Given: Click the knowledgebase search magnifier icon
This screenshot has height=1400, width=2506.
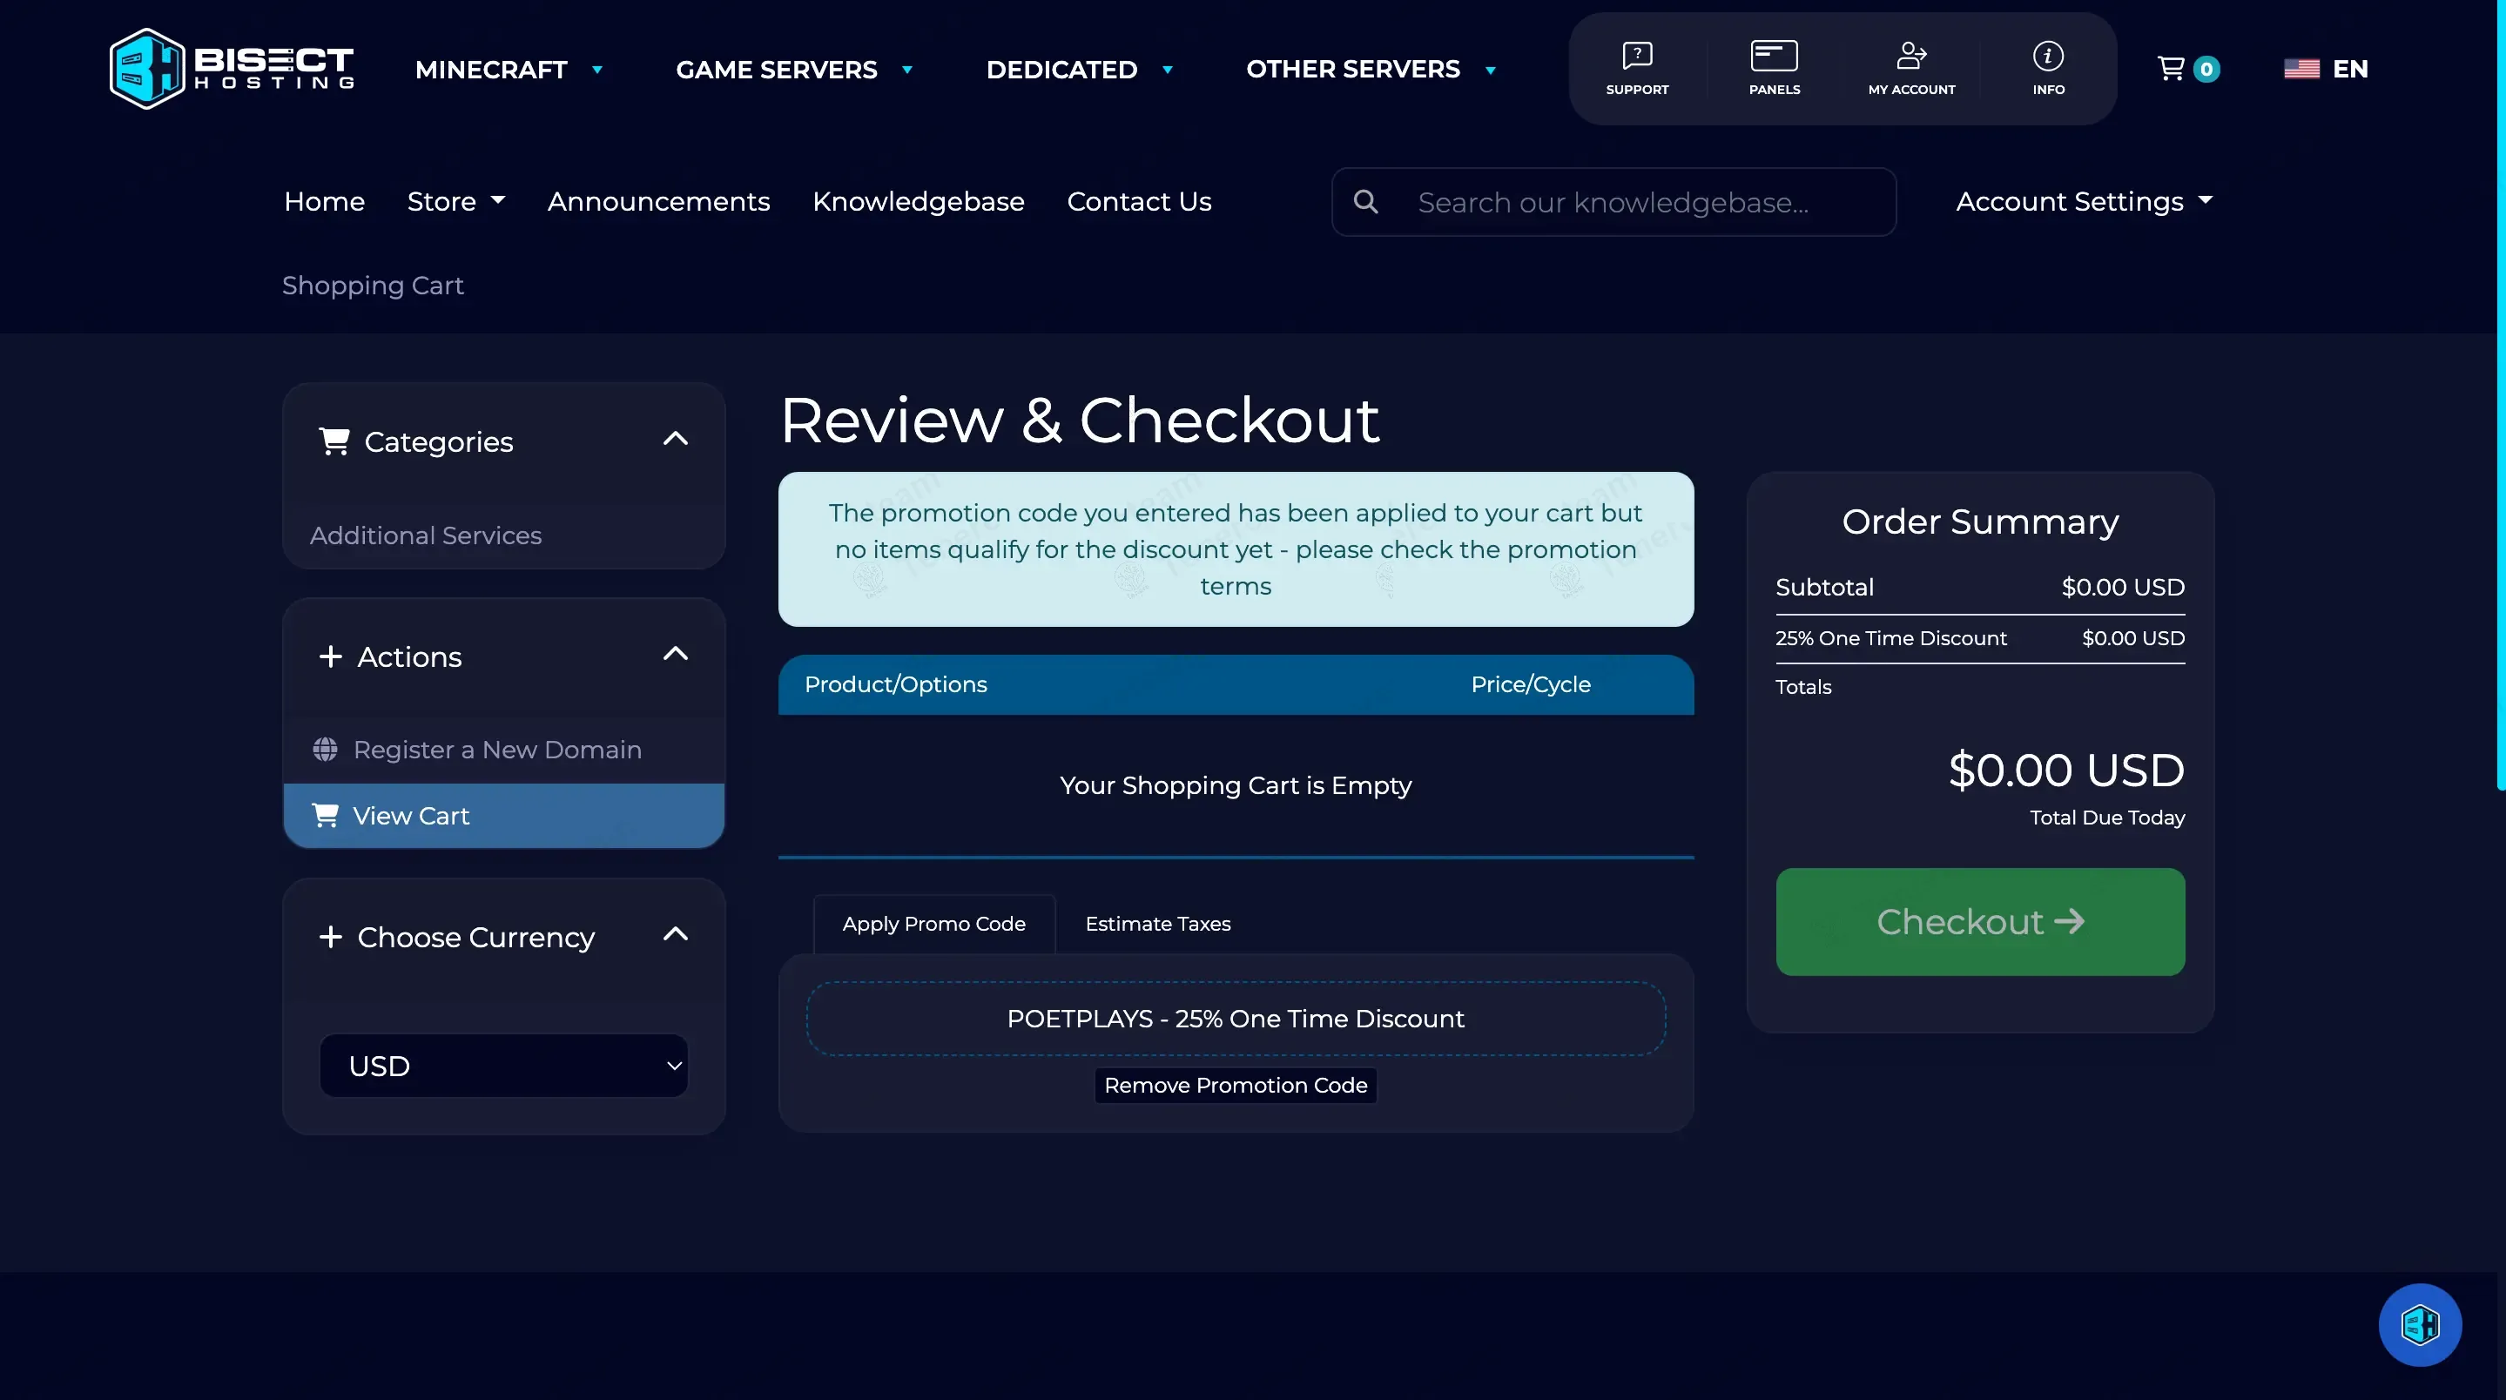Looking at the screenshot, I should pos(1366,201).
